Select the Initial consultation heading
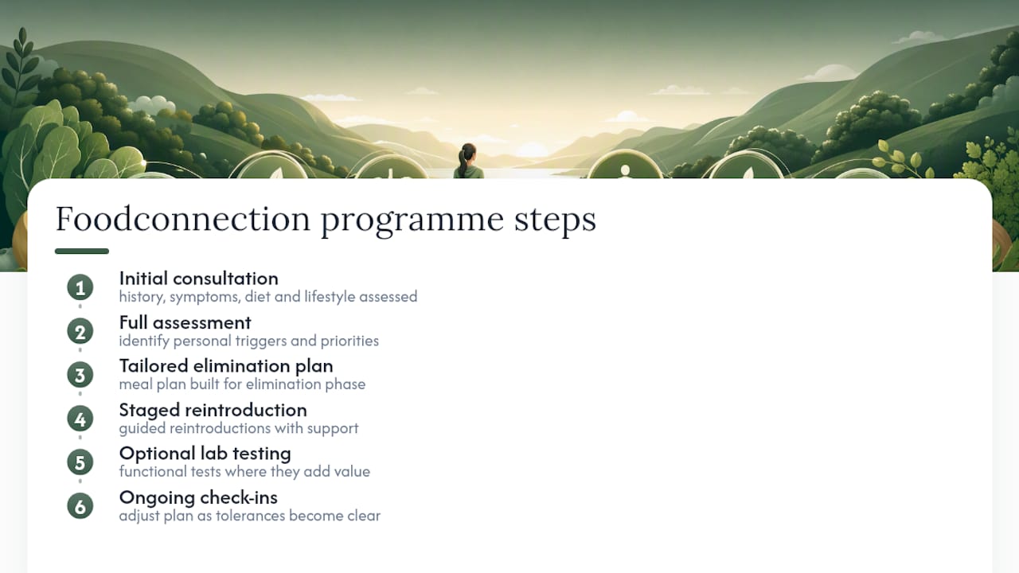 198,279
